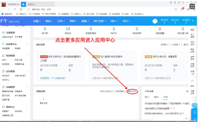Viewport: 198px width, 122px height.
Task: Click the chat message icon at bottom right
Action: pyautogui.click(x=195, y=120)
